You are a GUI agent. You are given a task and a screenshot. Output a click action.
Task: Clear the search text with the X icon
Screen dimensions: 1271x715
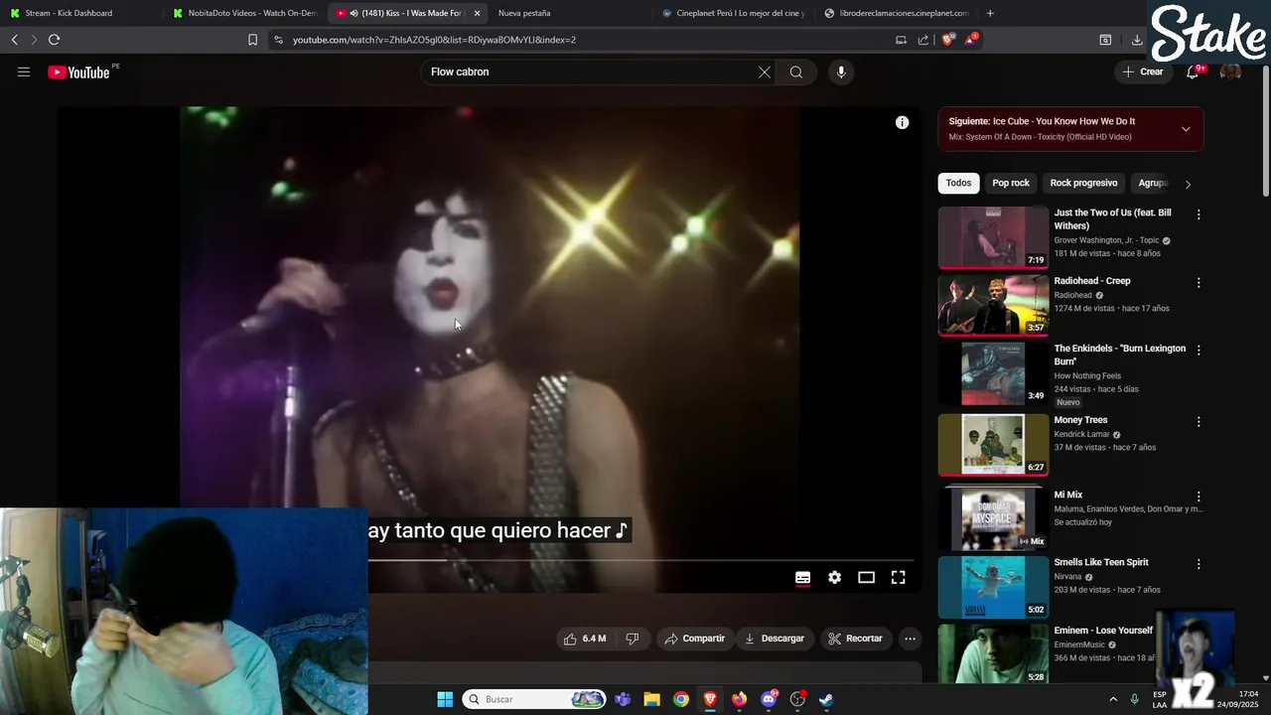[x=765, y=71]
